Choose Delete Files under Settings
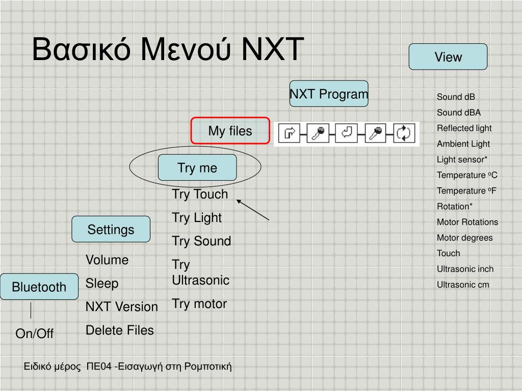The image size is (522, 391). [120, 330]
